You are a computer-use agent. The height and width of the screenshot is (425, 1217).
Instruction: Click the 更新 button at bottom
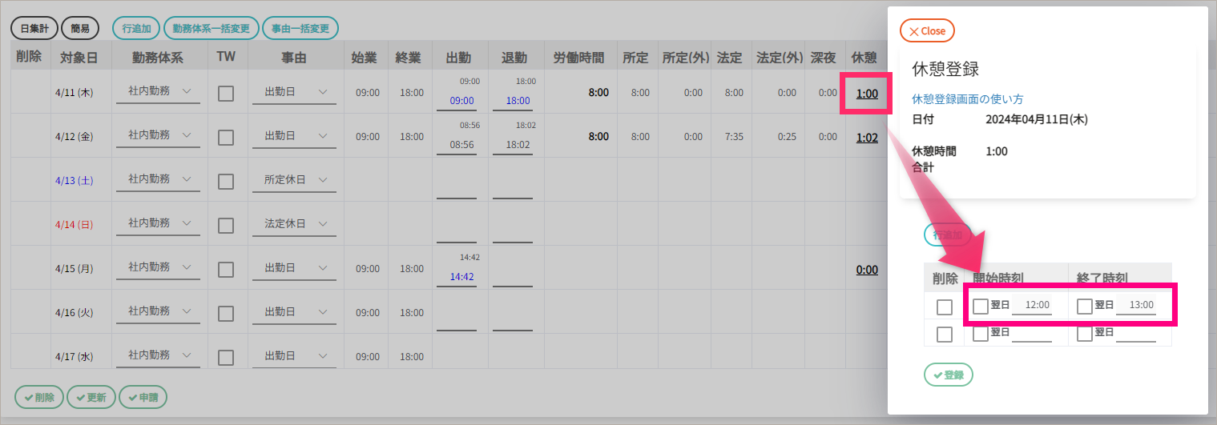(91, 397)
